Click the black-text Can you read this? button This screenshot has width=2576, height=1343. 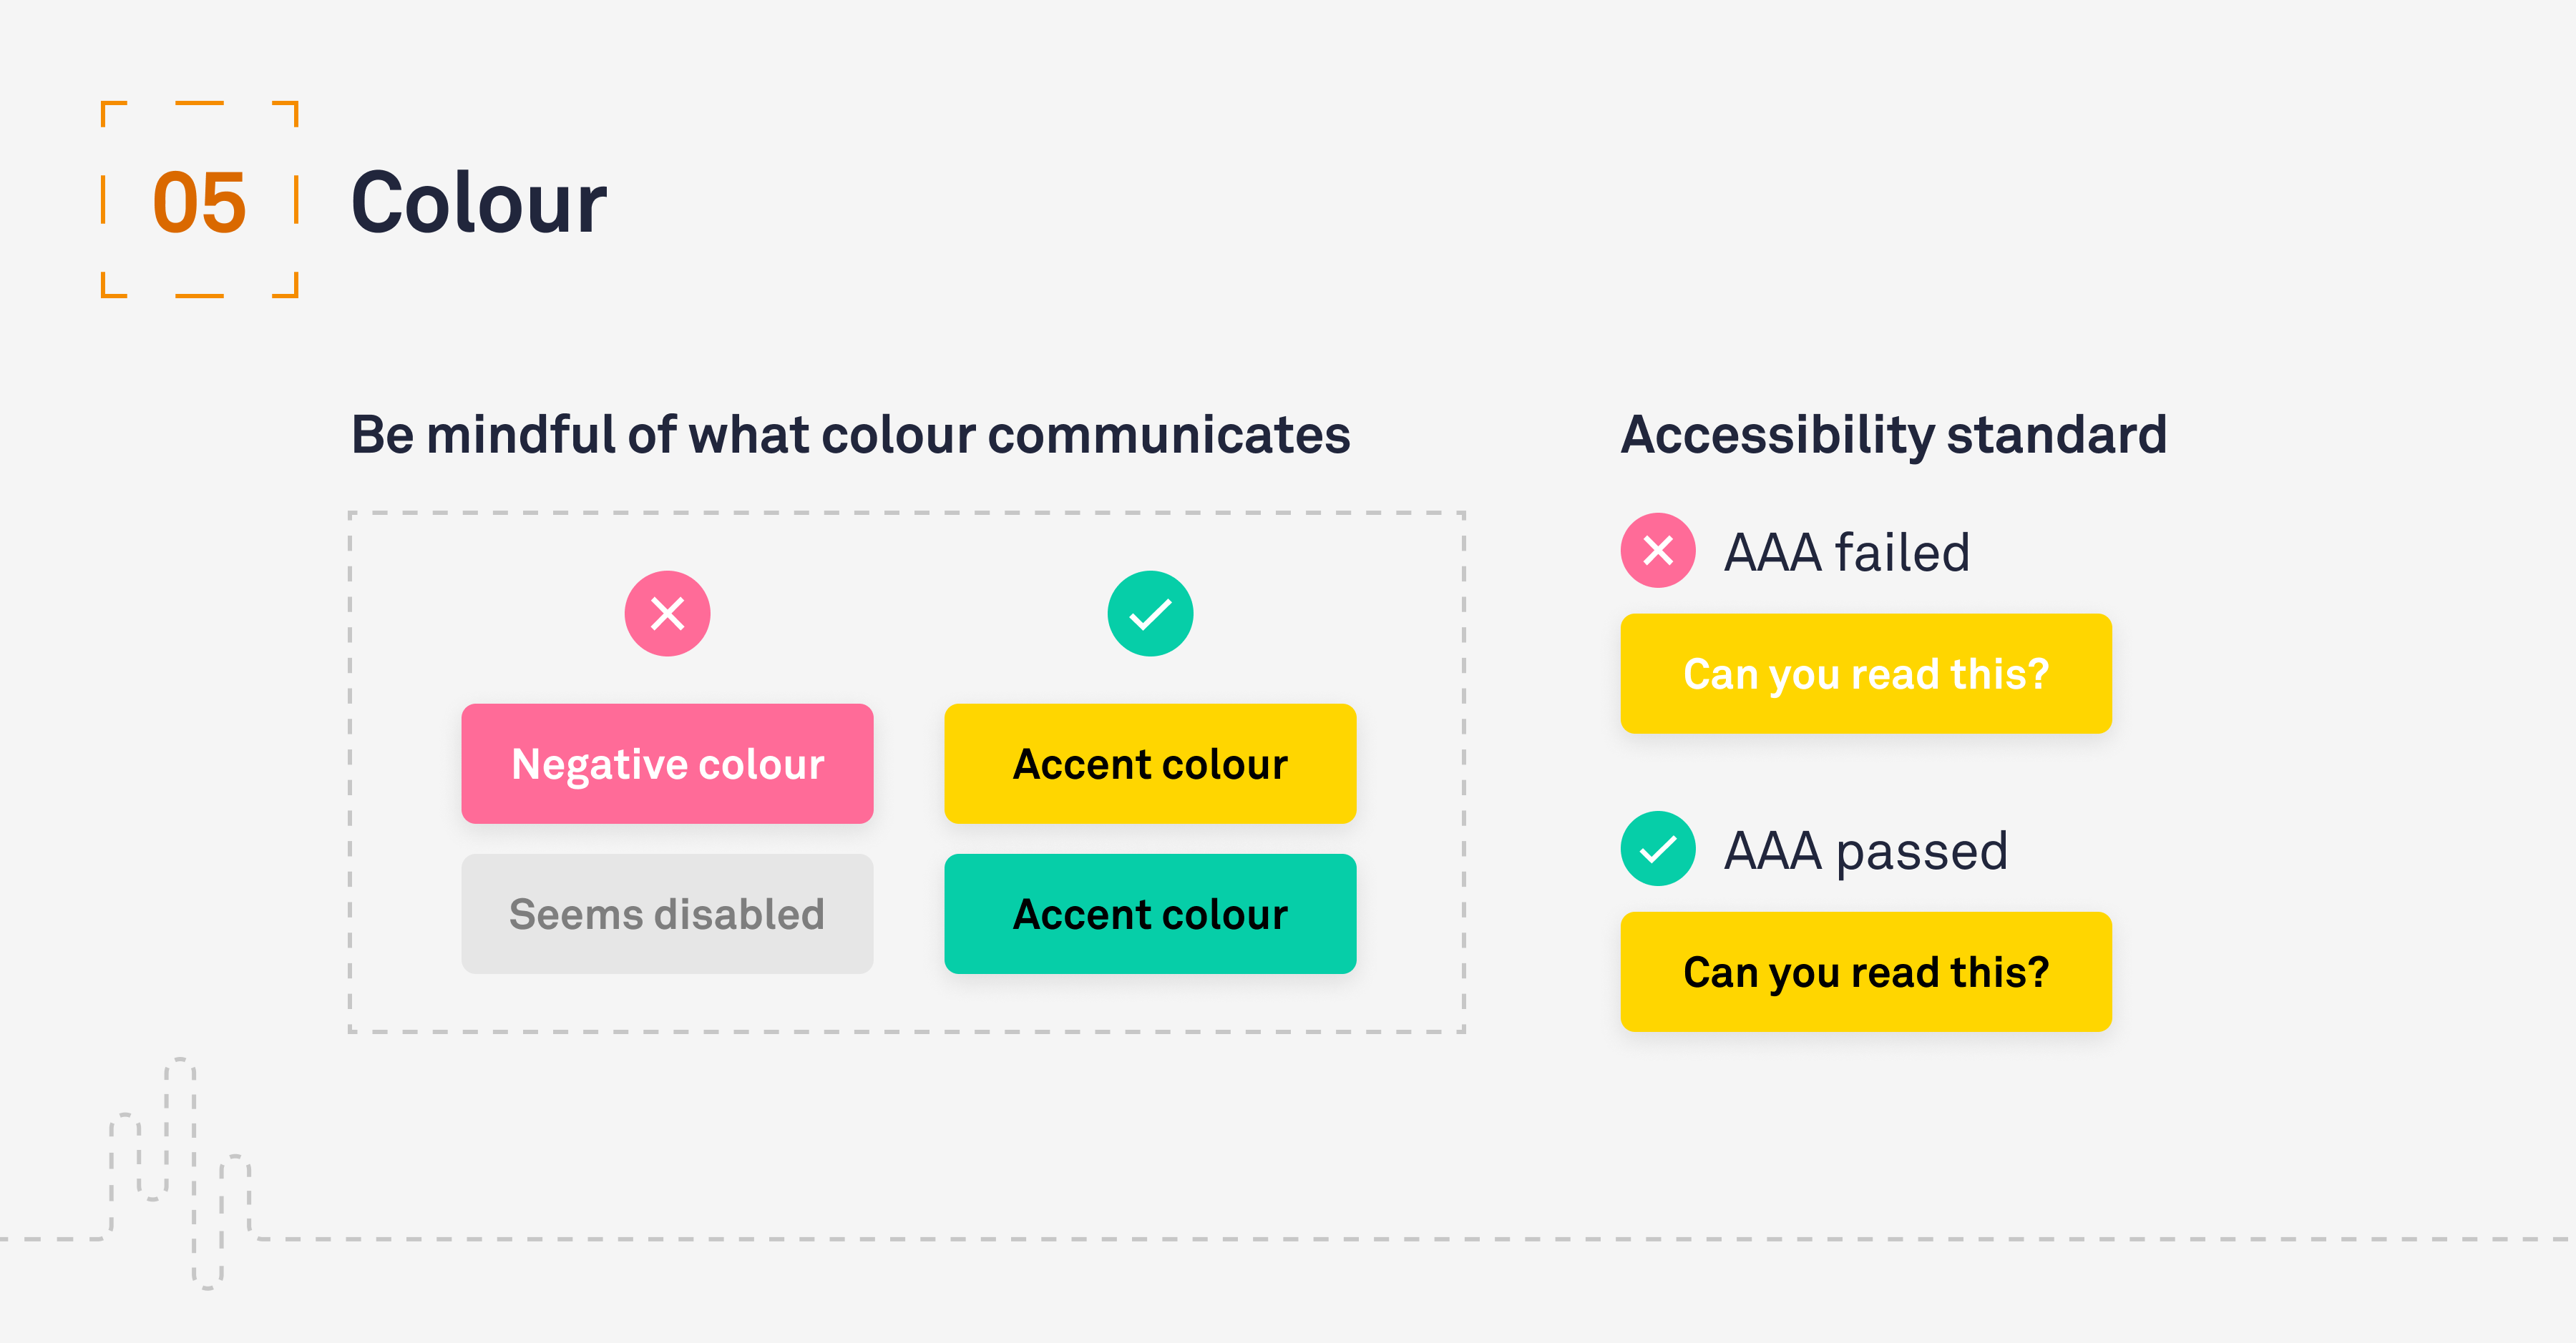point(1865,971)
